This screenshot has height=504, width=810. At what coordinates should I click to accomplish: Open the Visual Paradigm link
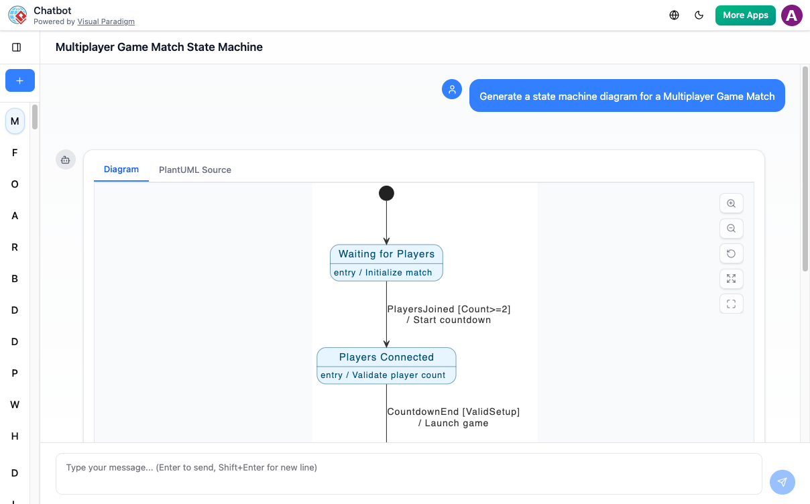106,21
